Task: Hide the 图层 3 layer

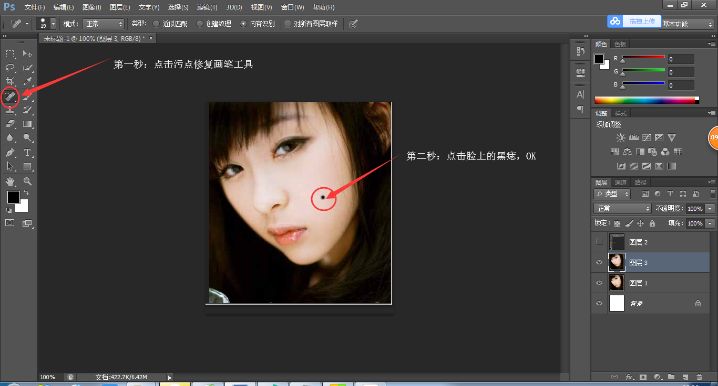Action: pyautogui.click(x=599, y=262)
